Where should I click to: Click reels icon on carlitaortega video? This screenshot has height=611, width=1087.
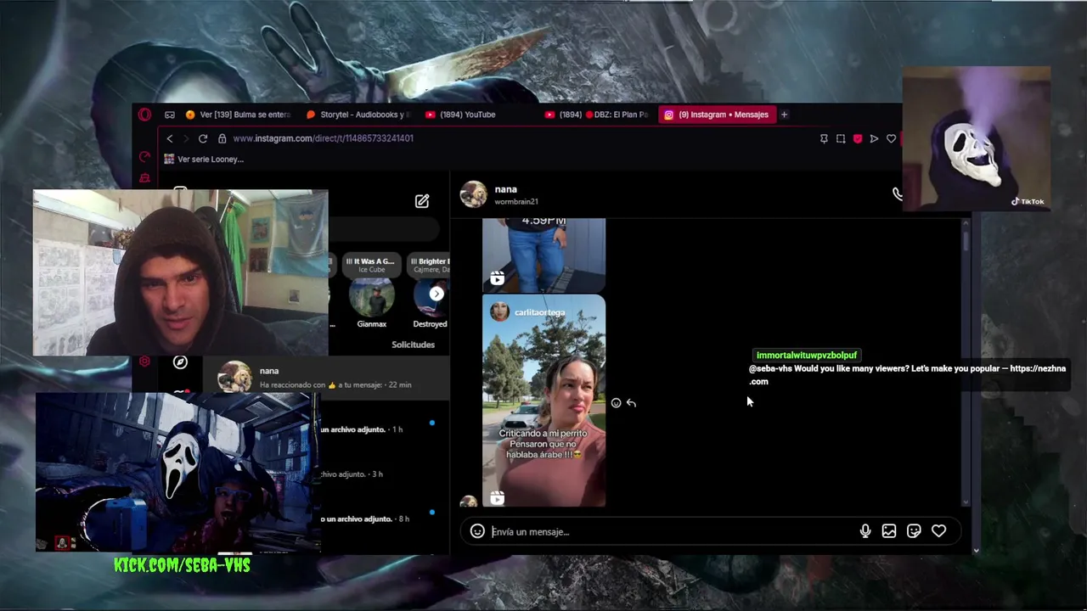[497, 498]
